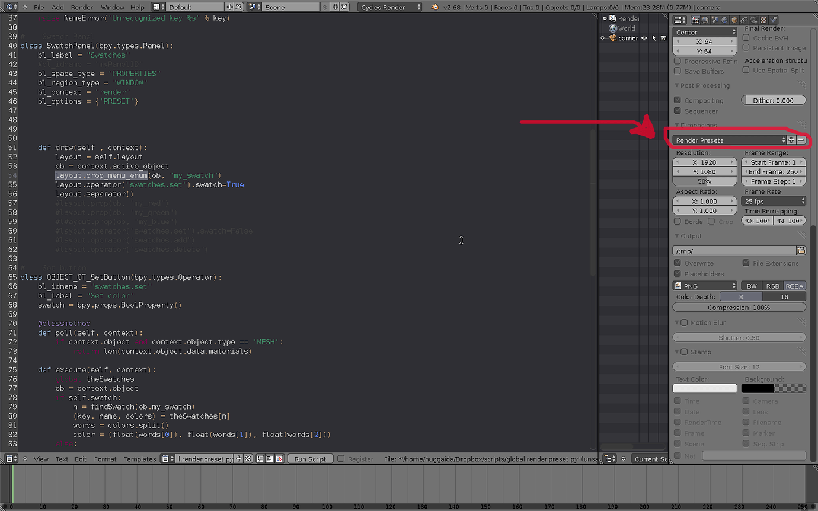Select RGB color mode button
This screenshot has height=511, width=818.
tap(773, 286)
